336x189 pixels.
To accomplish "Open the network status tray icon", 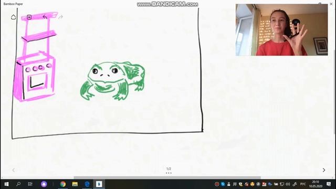I will point(282,184).
